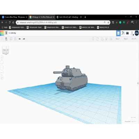Switch to the Bricks view icon
Image resolution: width=139 pixels, height=139 pixels.
127,33
